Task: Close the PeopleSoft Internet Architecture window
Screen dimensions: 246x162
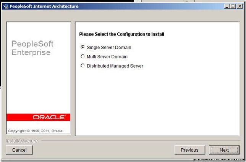Action: tap(240, 6)
